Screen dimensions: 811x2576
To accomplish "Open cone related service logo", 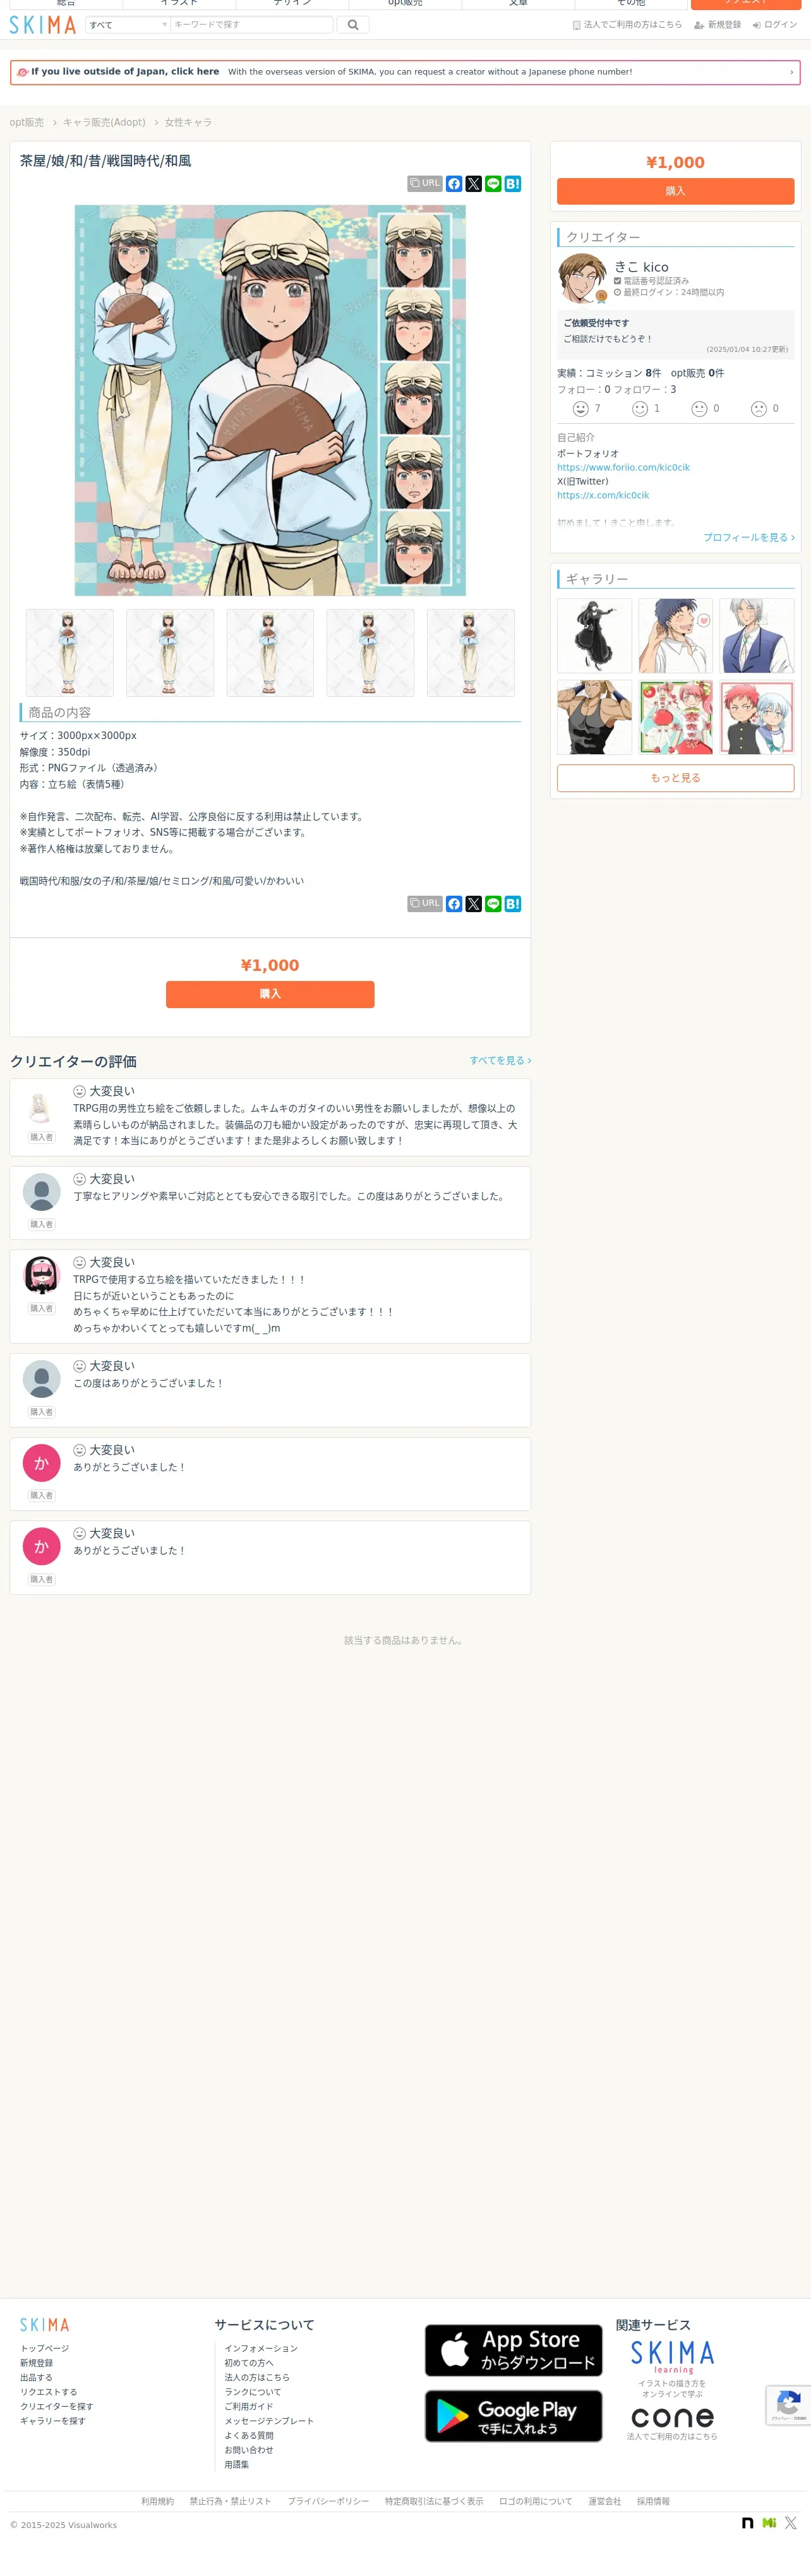I will click(x=673, y=2417).
